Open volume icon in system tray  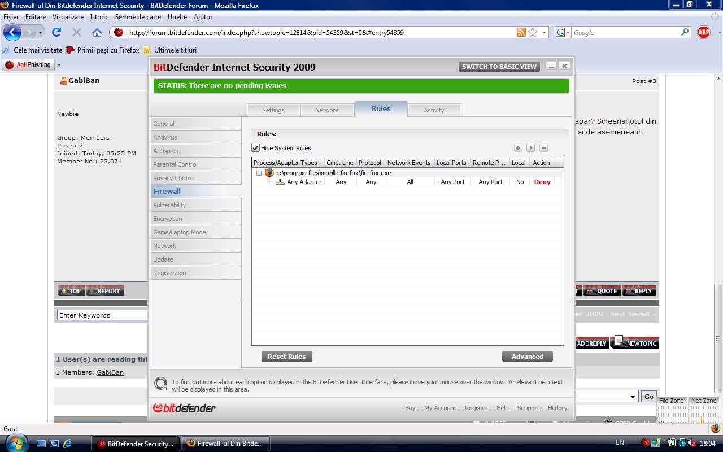click(692, 443)
